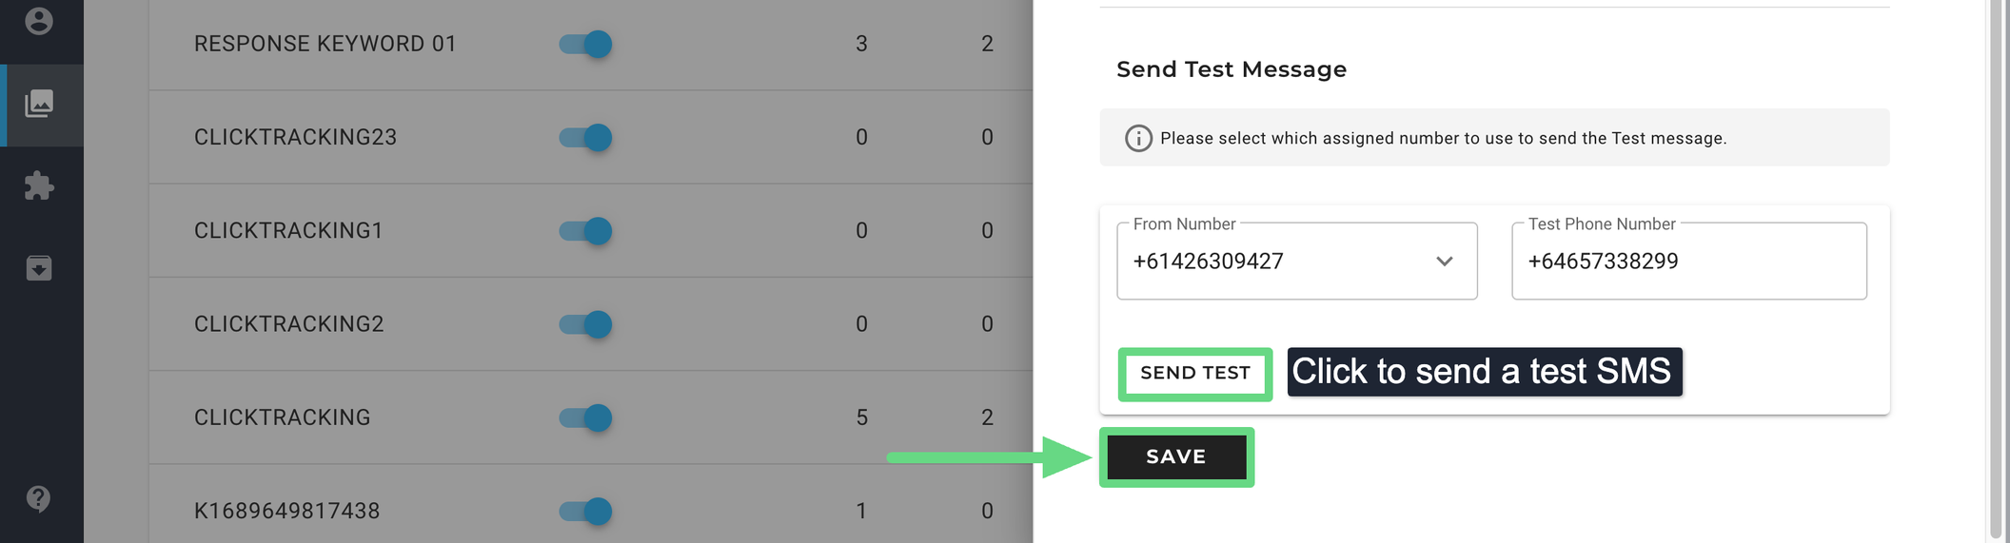Toggle the K1689649817438 keyword switch
Viewport: 2010px width, 543px height.
point(586,511)
